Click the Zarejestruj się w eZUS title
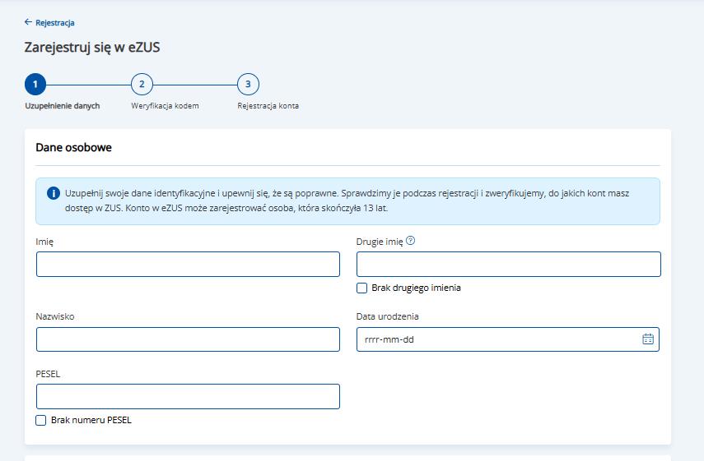 click(92, 48)
